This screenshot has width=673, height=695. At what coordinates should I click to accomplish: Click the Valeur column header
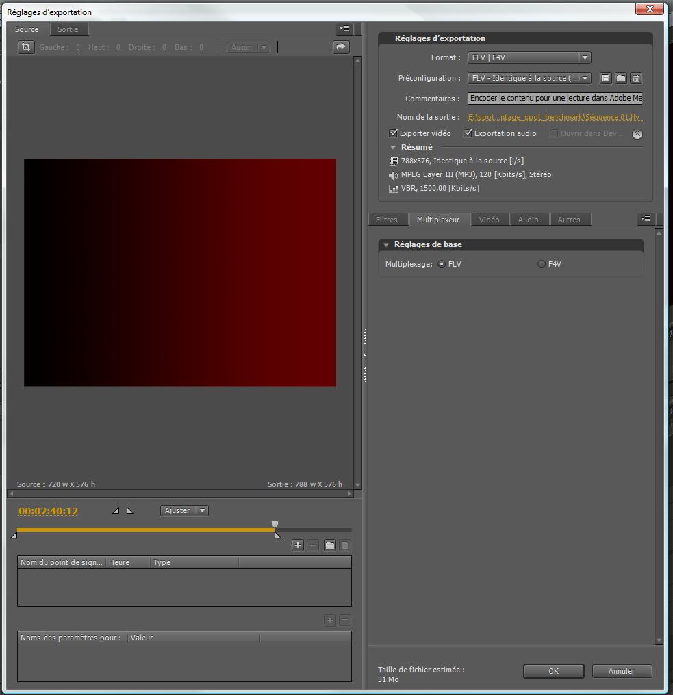[x=194, y=638]
